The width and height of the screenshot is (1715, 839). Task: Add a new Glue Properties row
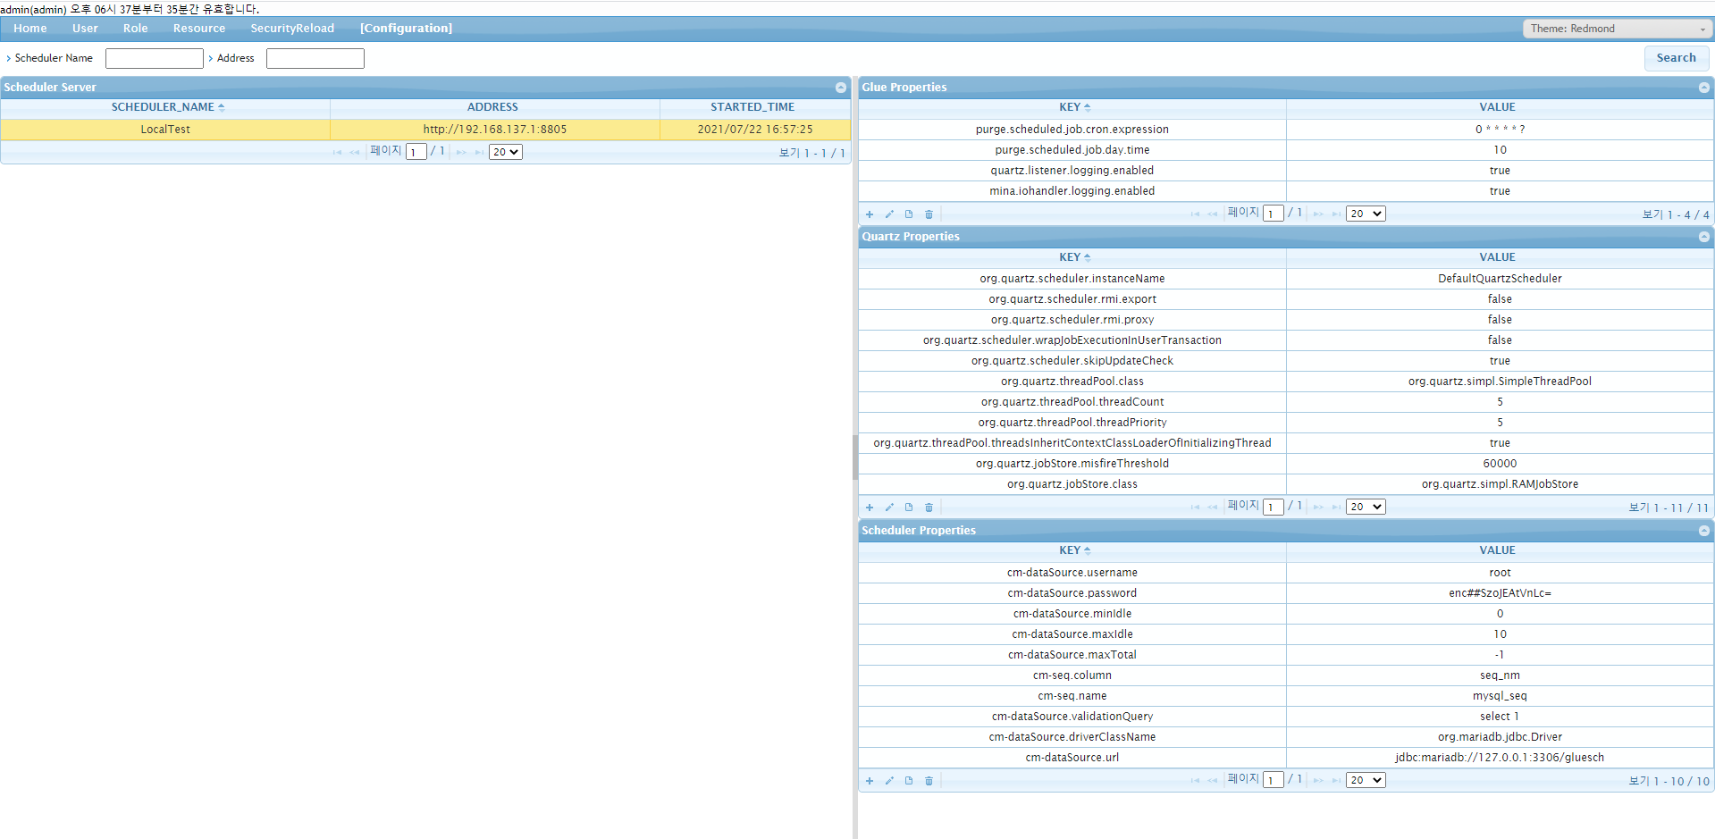click(869, 214)
